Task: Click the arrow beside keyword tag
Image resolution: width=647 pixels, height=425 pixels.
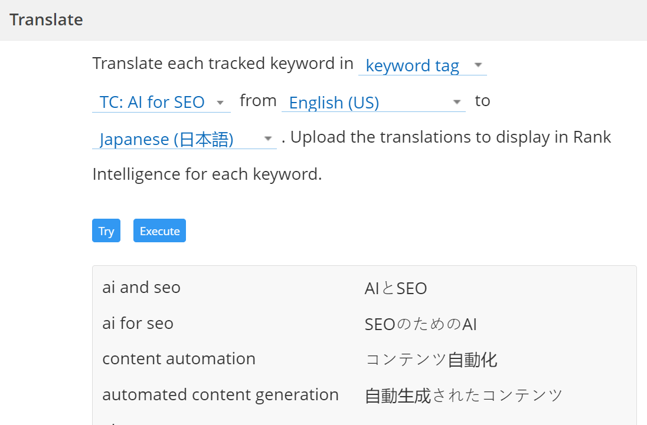Action: (478, 65)
